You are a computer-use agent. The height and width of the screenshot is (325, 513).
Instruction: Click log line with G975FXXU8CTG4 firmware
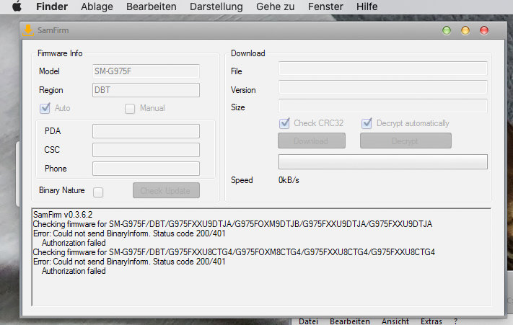[234, 252]
